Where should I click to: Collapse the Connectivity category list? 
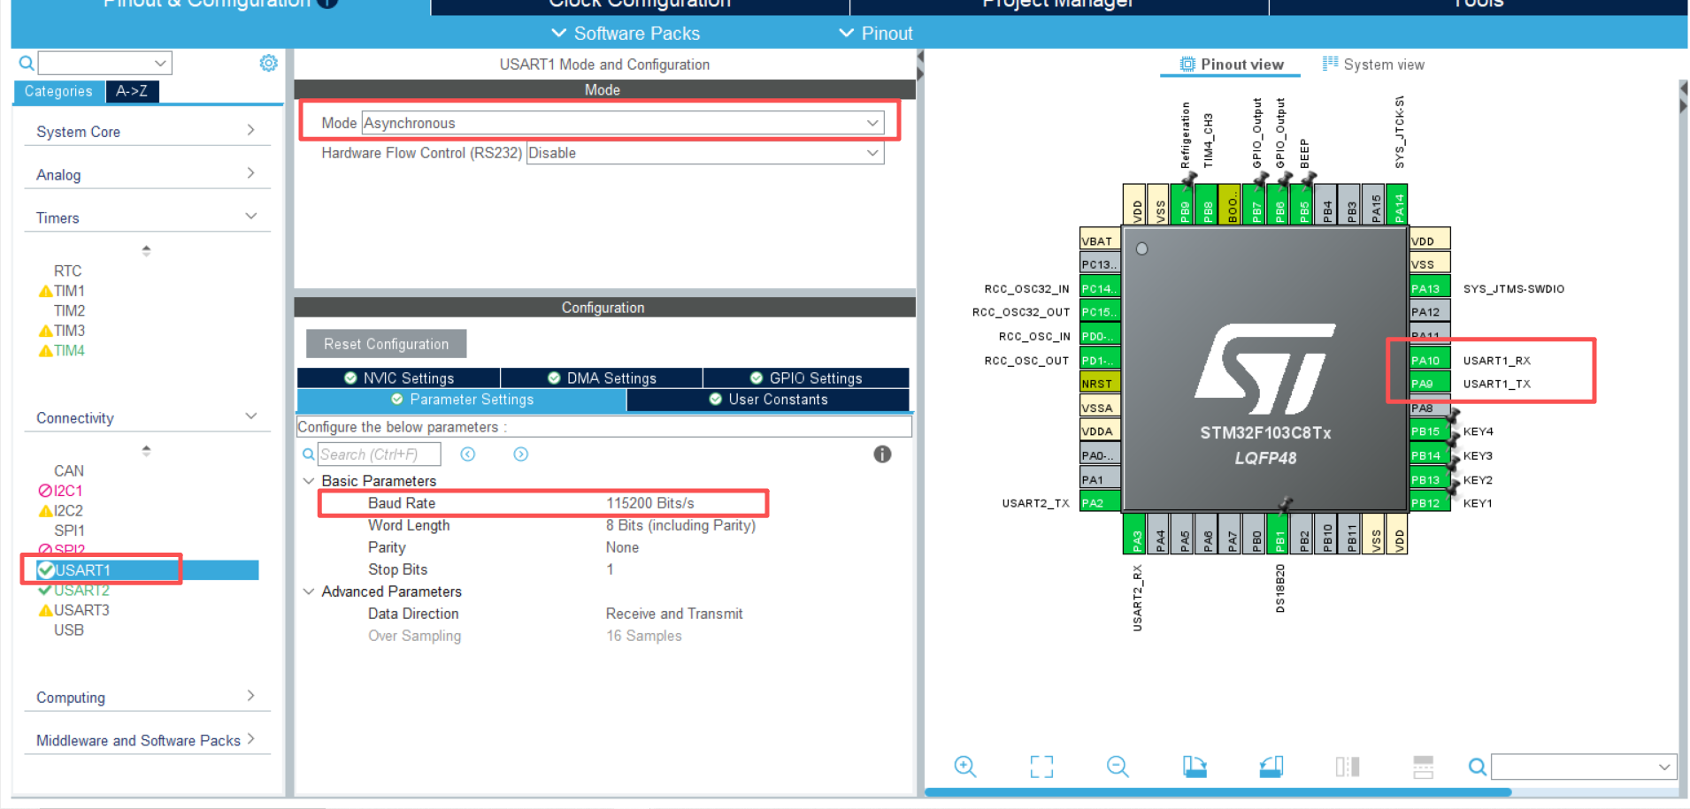[250, 416]
